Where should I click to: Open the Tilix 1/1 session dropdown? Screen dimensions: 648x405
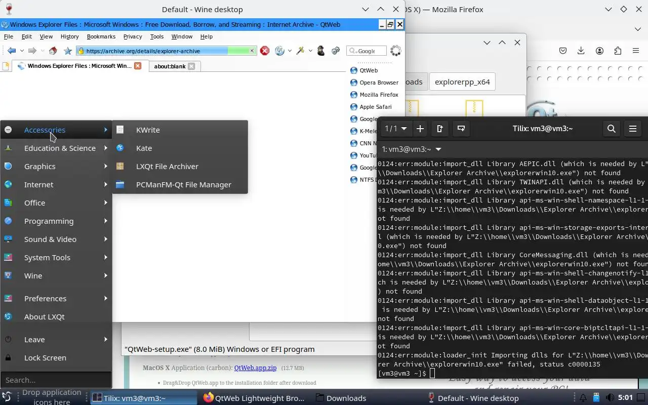[396, 129]
